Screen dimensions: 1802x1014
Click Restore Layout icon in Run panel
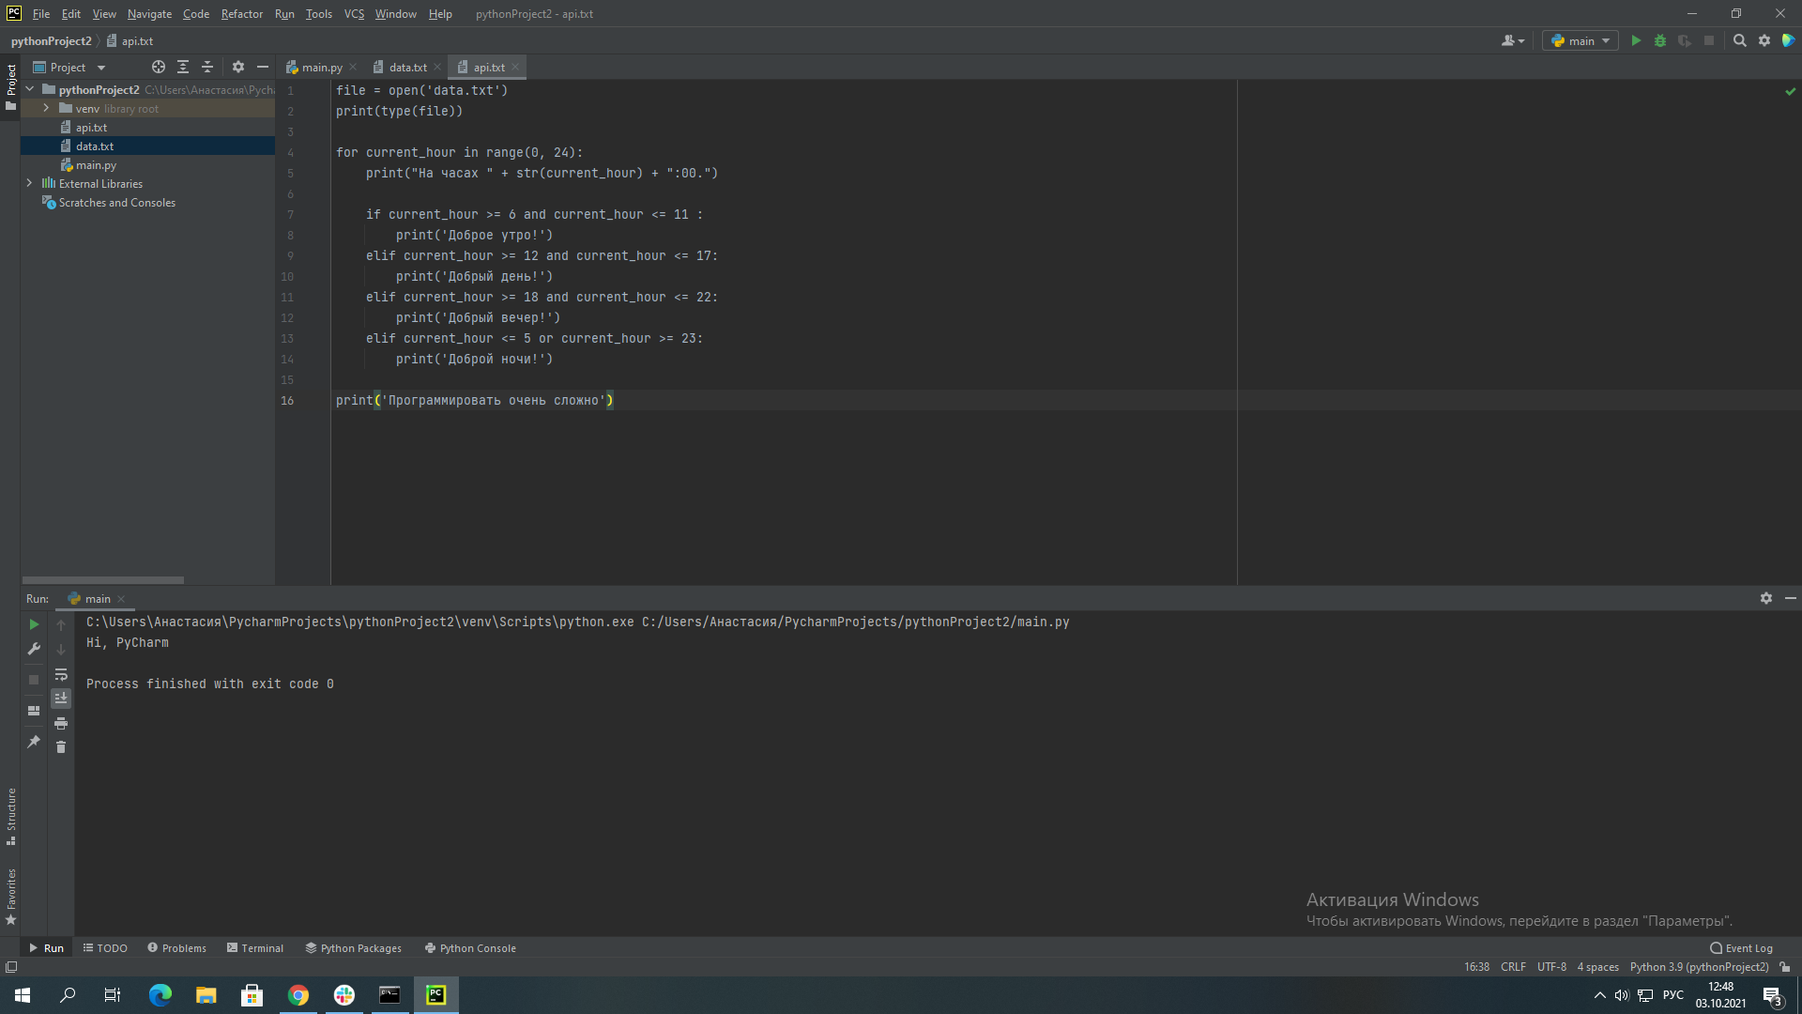(34, 711)
